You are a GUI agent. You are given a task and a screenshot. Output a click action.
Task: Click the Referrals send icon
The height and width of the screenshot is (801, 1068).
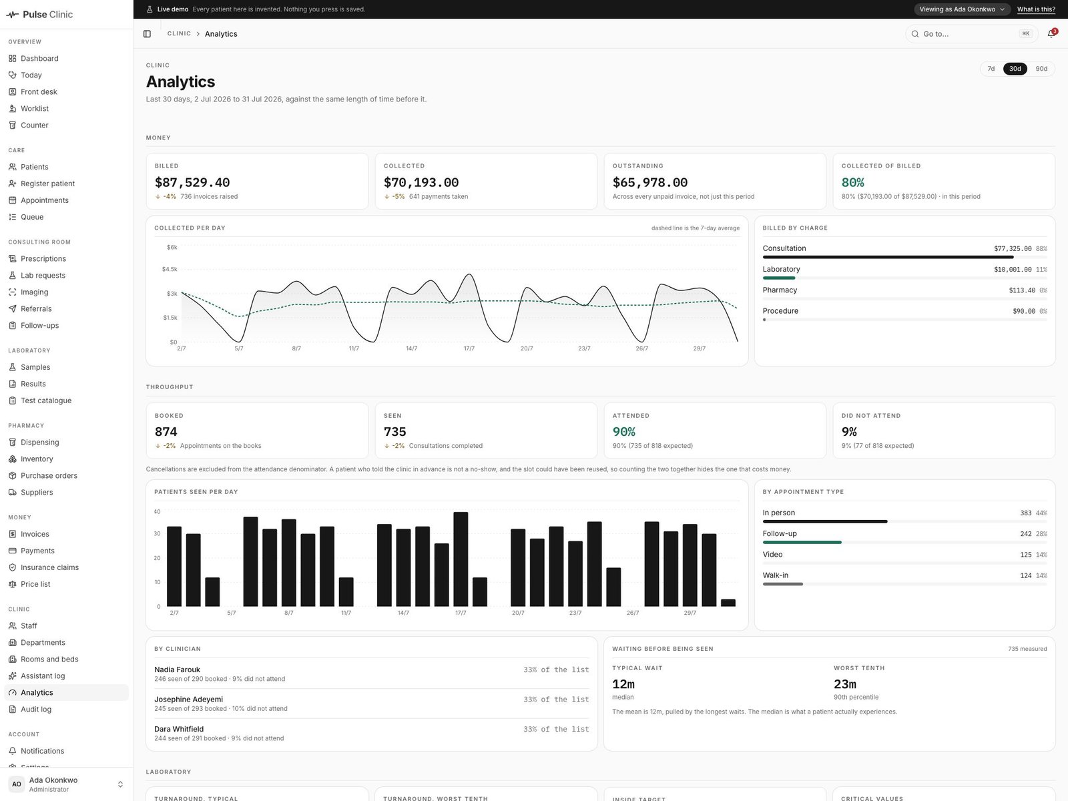[13, 309]
